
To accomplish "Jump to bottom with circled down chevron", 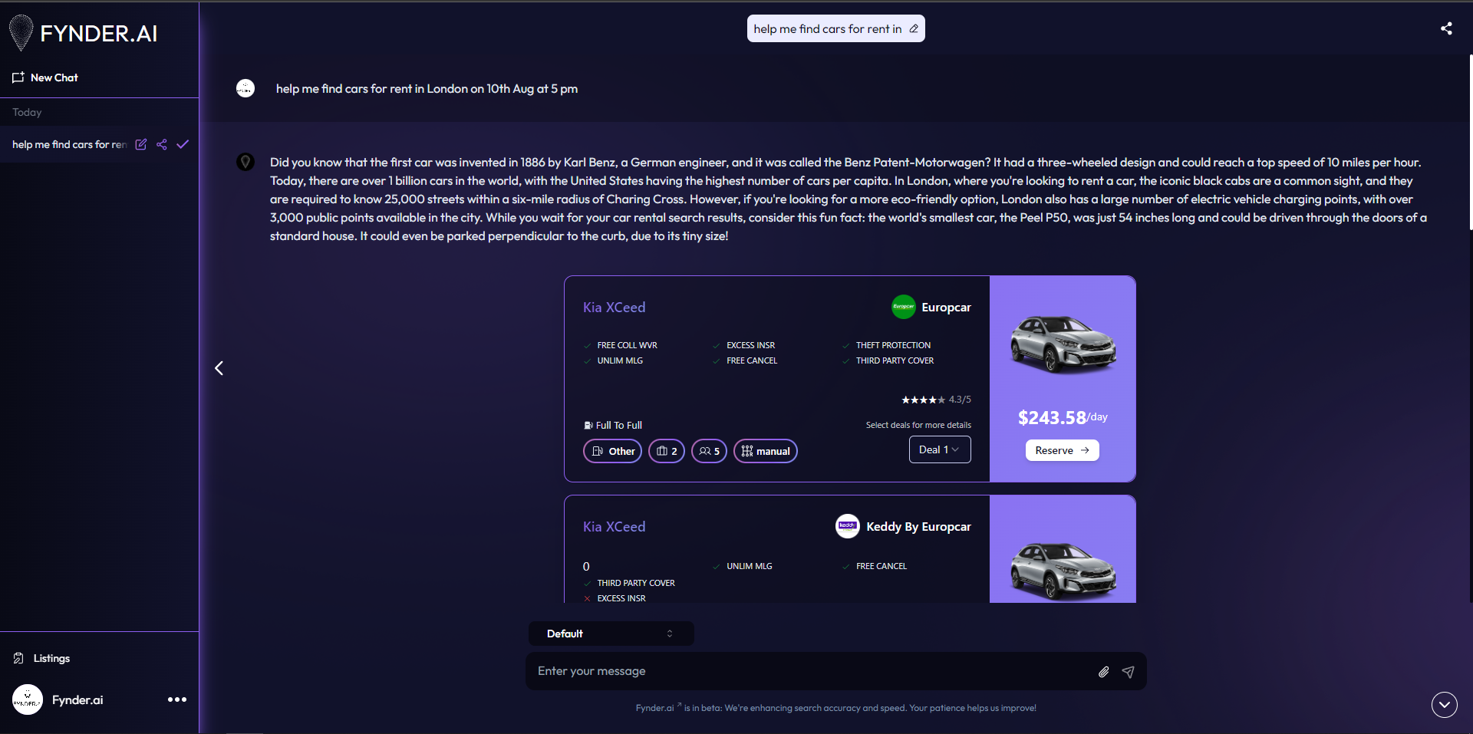I will 1445,704.
